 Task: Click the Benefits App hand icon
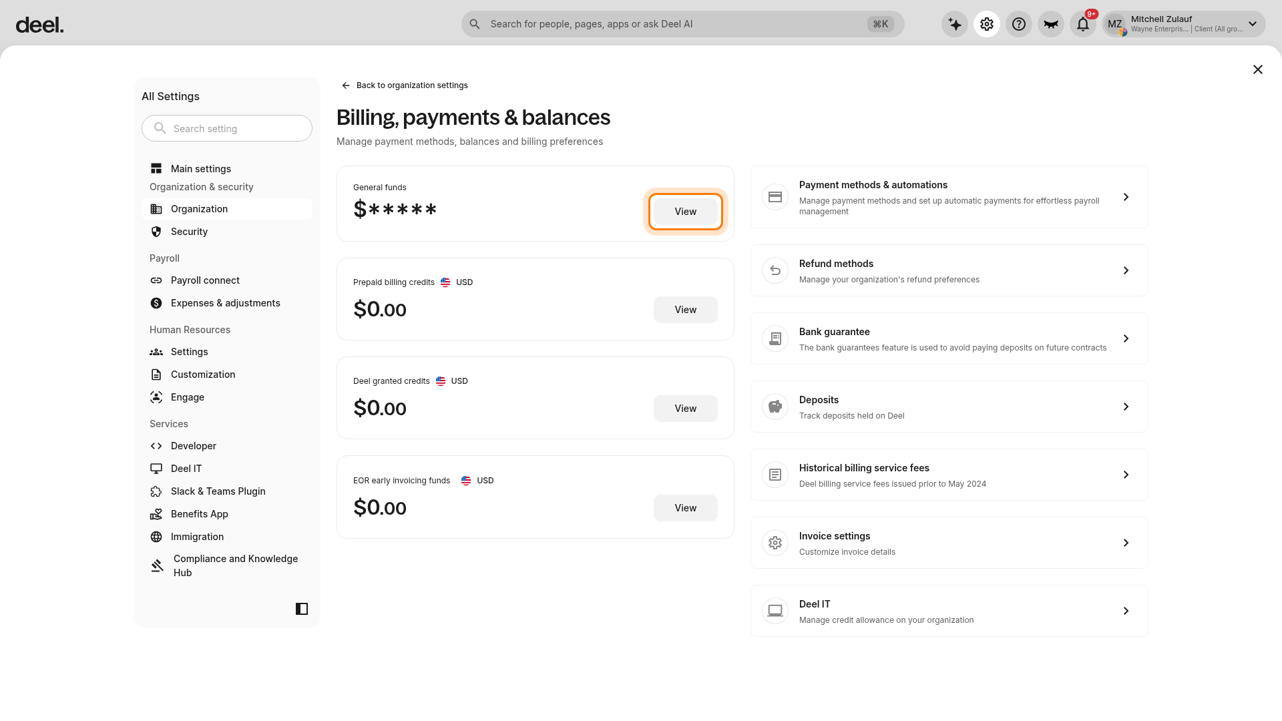coord(156,514)
